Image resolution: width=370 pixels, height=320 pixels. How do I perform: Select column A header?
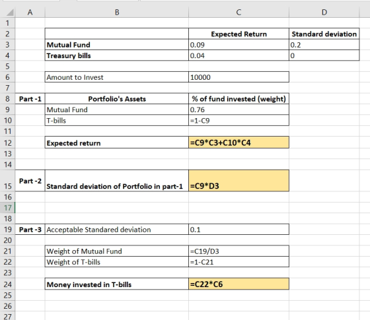pyautogui.click(x=30, y=13)
